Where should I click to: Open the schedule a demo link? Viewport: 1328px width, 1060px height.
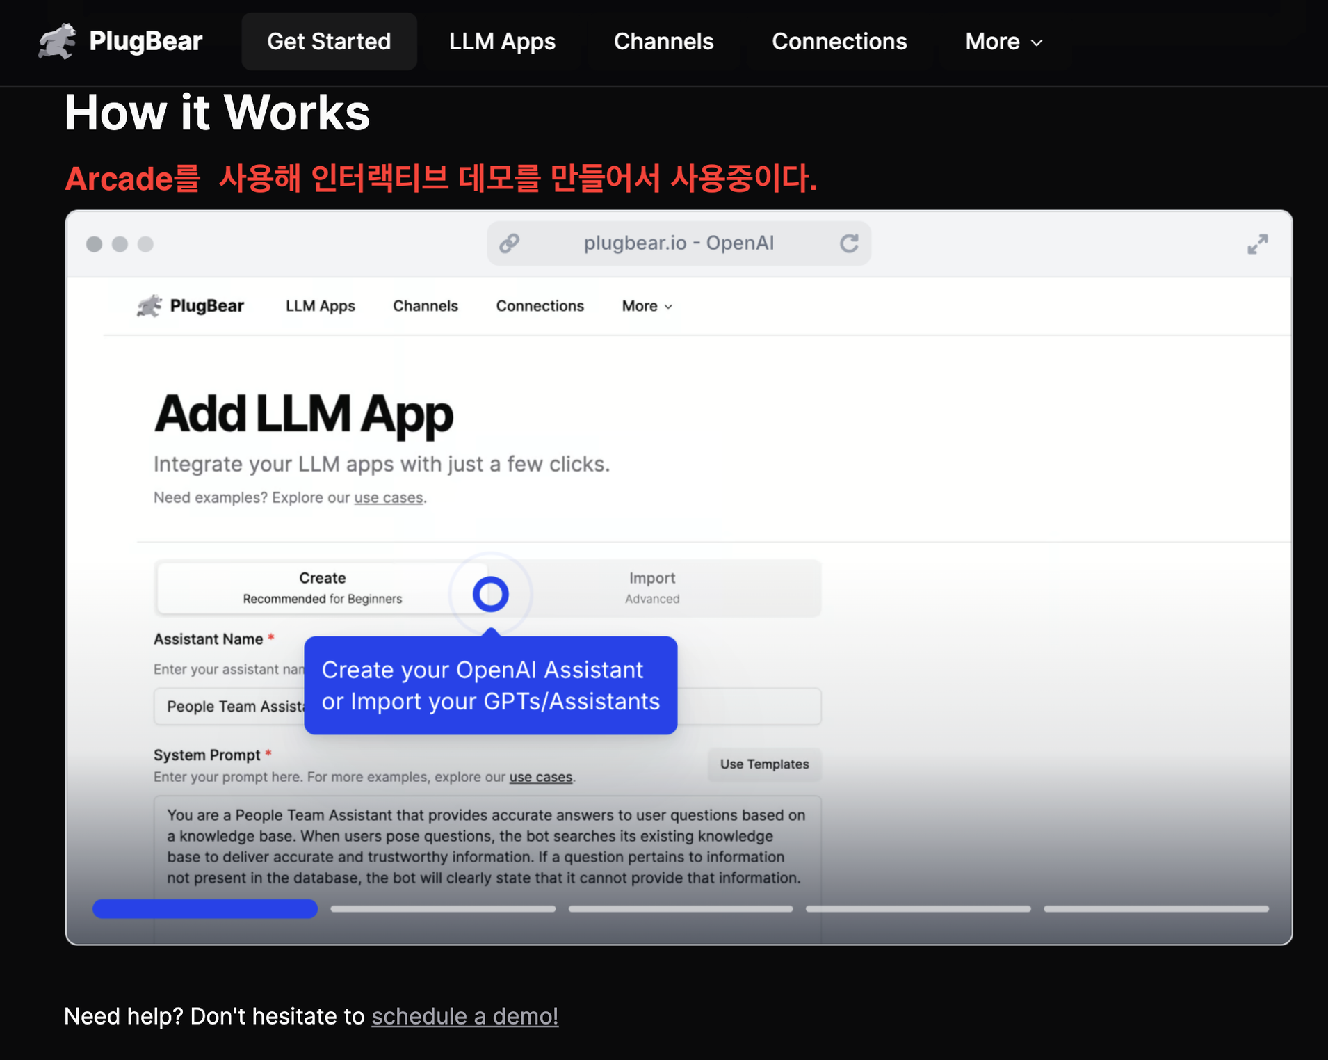click(464, 1016)
